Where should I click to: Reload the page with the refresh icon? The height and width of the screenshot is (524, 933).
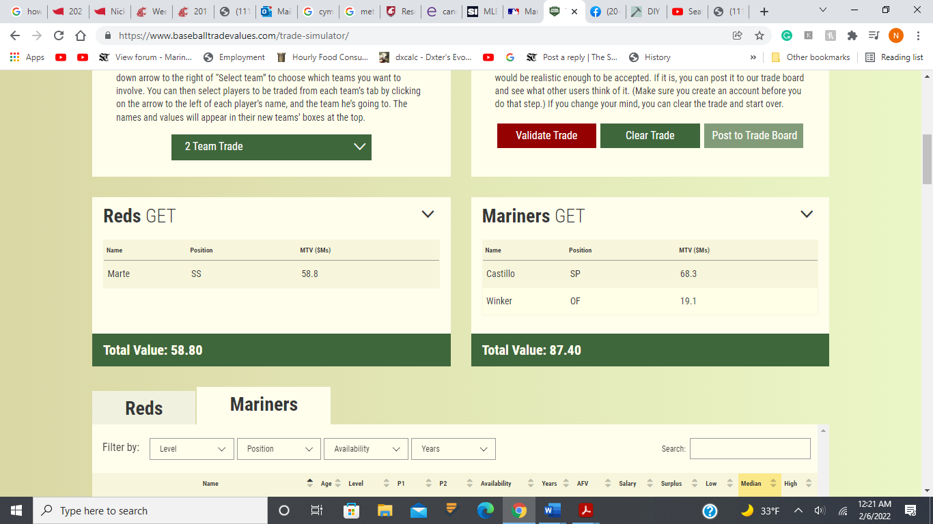click(x=59, y=35)
